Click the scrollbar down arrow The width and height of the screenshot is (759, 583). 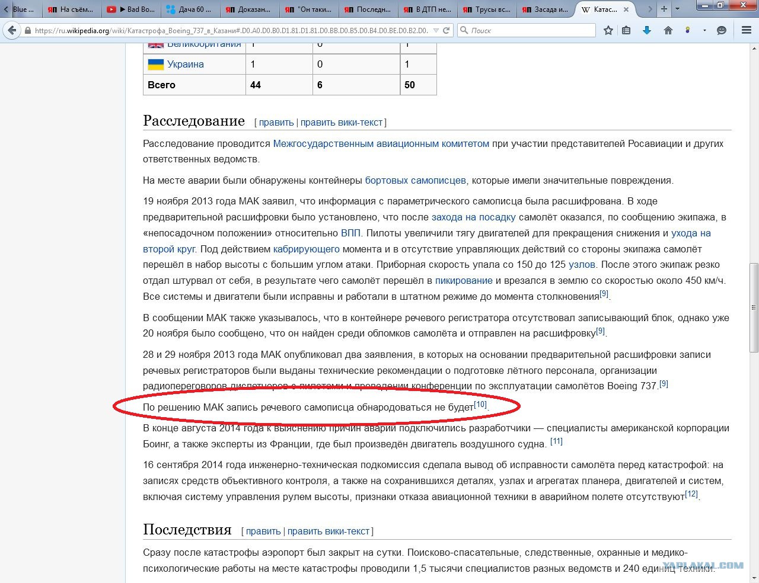[754, 578]
